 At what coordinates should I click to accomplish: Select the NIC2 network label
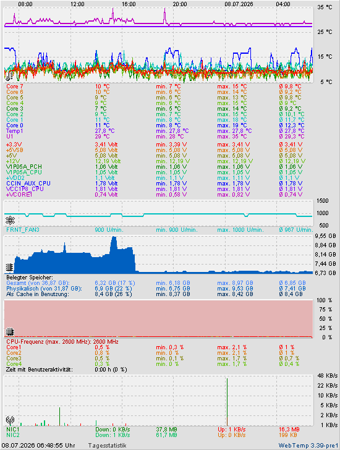point(13,435)
